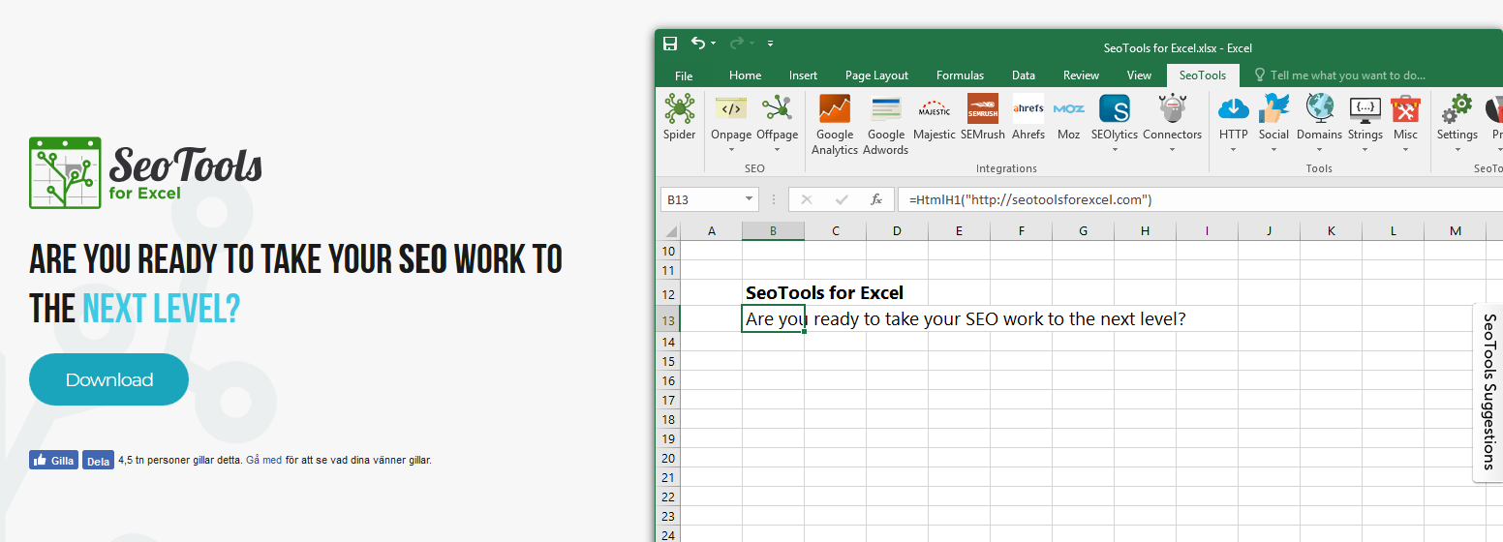1503x542 pixels.
Task: Follow the 'Gå med' link
Action: pyautogui.click(x=263, y=461)
